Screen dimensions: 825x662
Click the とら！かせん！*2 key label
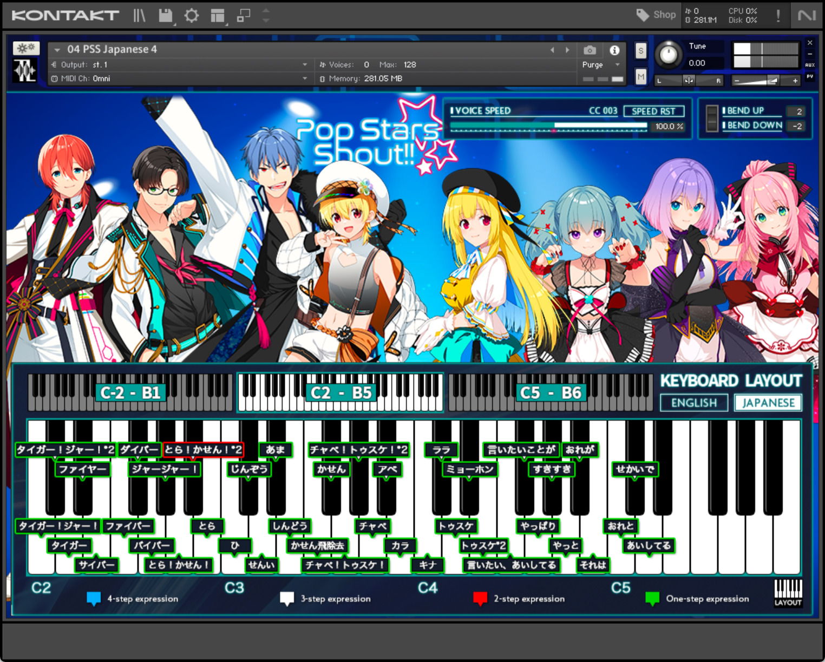click(x=203, y=449)
